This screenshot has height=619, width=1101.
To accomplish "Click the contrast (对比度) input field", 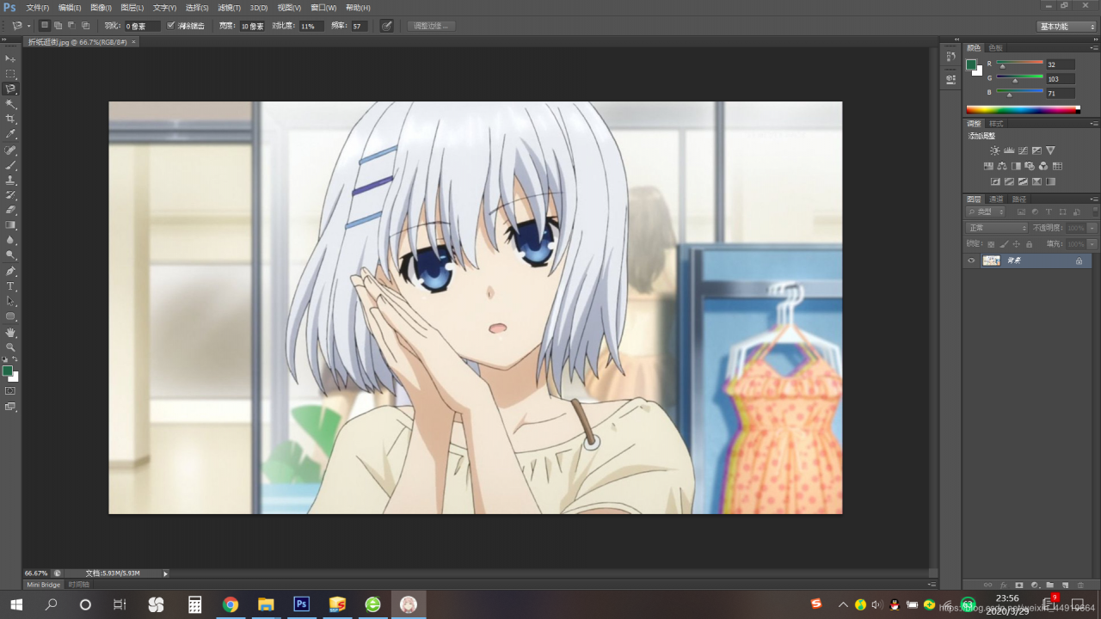I will [311, 27].
